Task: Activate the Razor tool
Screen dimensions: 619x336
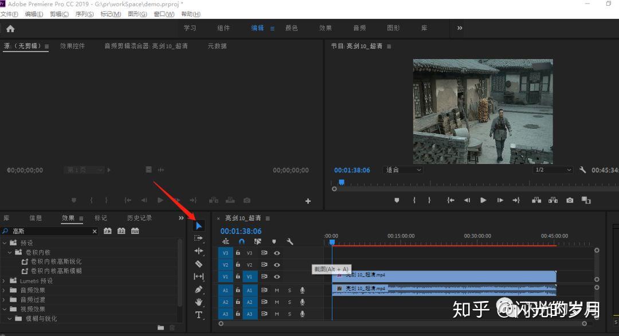Action: click(x=198, y=264)
